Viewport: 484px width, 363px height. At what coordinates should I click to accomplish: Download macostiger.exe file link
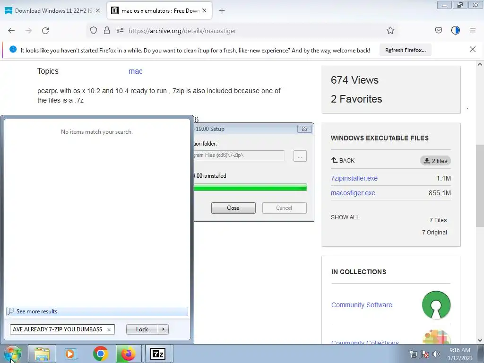353,193
